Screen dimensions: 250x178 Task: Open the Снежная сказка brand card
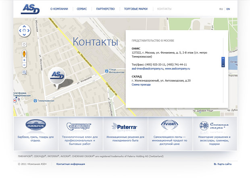coord(215,134)
